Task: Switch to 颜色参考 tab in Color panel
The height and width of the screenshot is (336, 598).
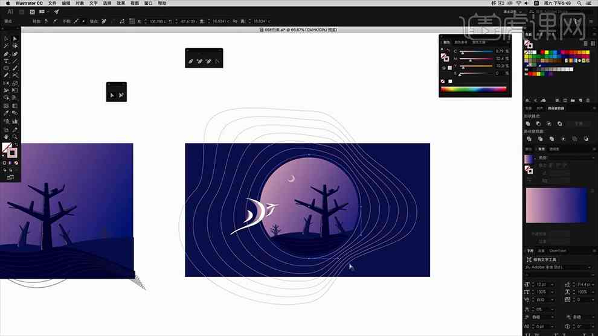Action: pyautogui.click(x=461, y=42)
